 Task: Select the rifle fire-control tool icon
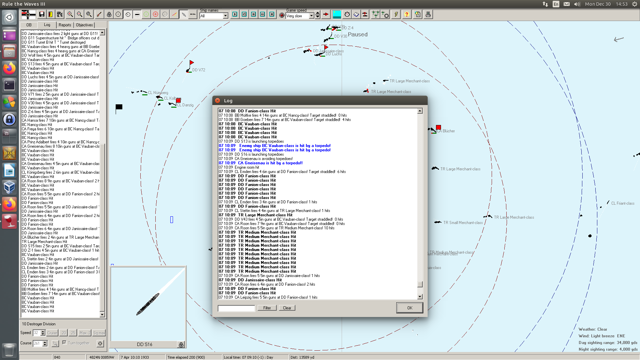[99, 14]
